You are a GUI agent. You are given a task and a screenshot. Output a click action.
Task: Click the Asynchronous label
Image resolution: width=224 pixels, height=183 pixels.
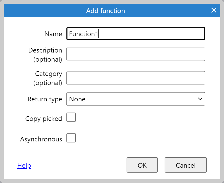click(x=41, y=139)
